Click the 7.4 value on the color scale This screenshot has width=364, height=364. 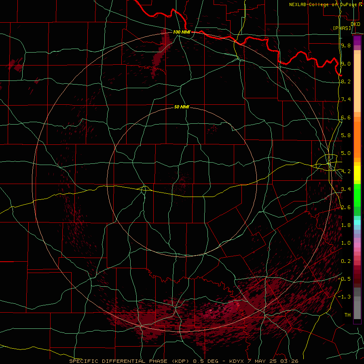click(x=346, y=99)
